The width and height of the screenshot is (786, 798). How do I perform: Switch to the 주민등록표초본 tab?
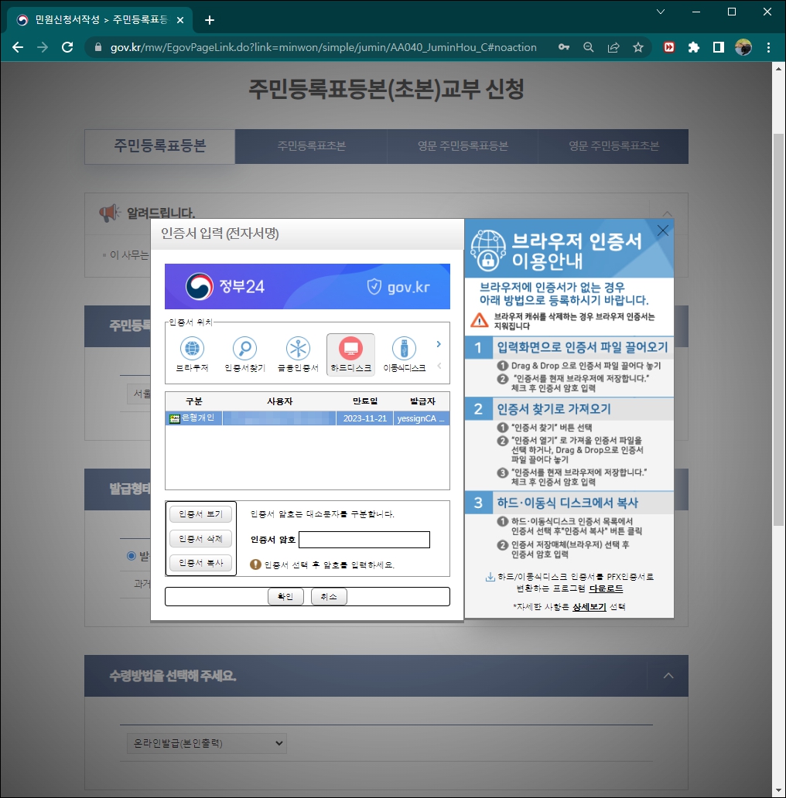[311, 146]
